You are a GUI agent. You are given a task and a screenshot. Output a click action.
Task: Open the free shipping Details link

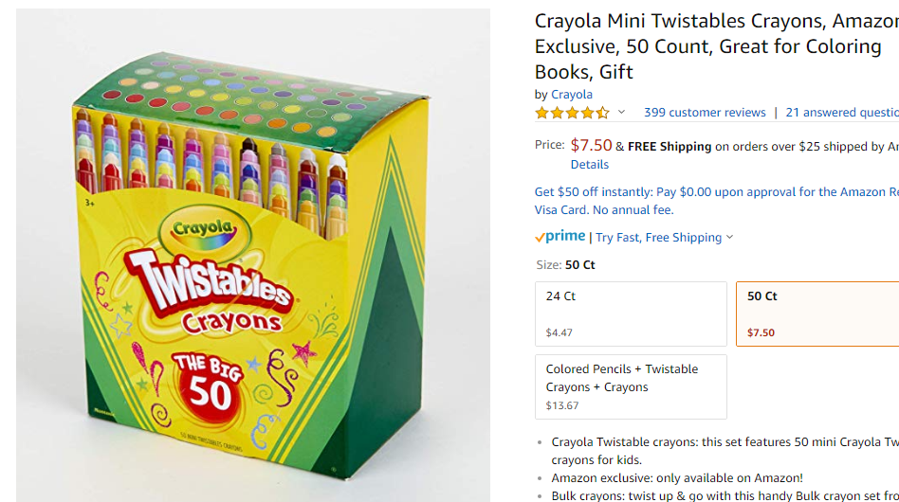pos(590,164)
